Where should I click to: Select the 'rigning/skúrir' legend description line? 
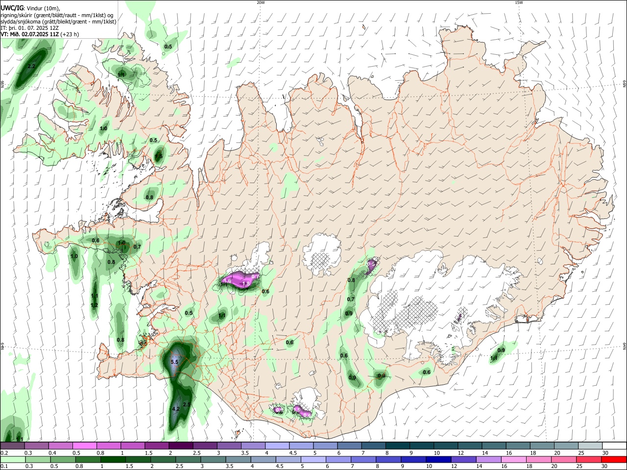coord(57,15)
